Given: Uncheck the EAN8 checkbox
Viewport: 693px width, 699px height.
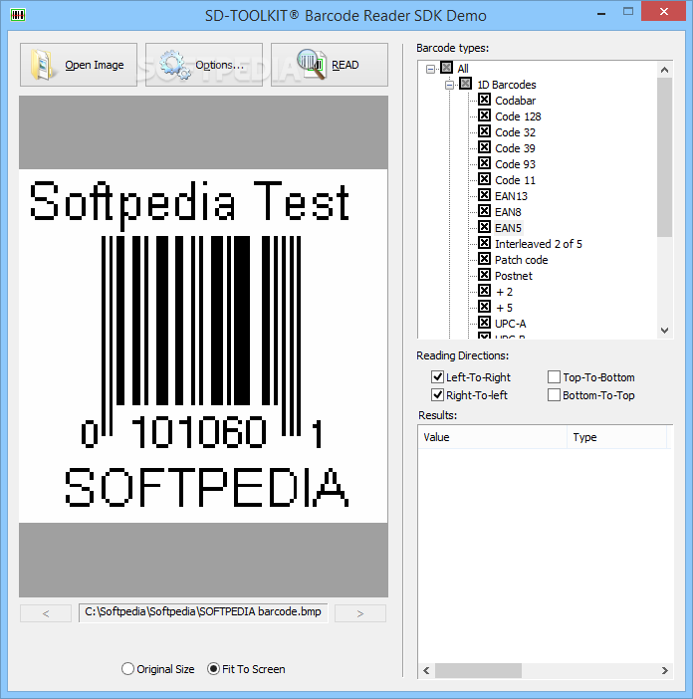Looking at the screenshot, I should (485, 211).
